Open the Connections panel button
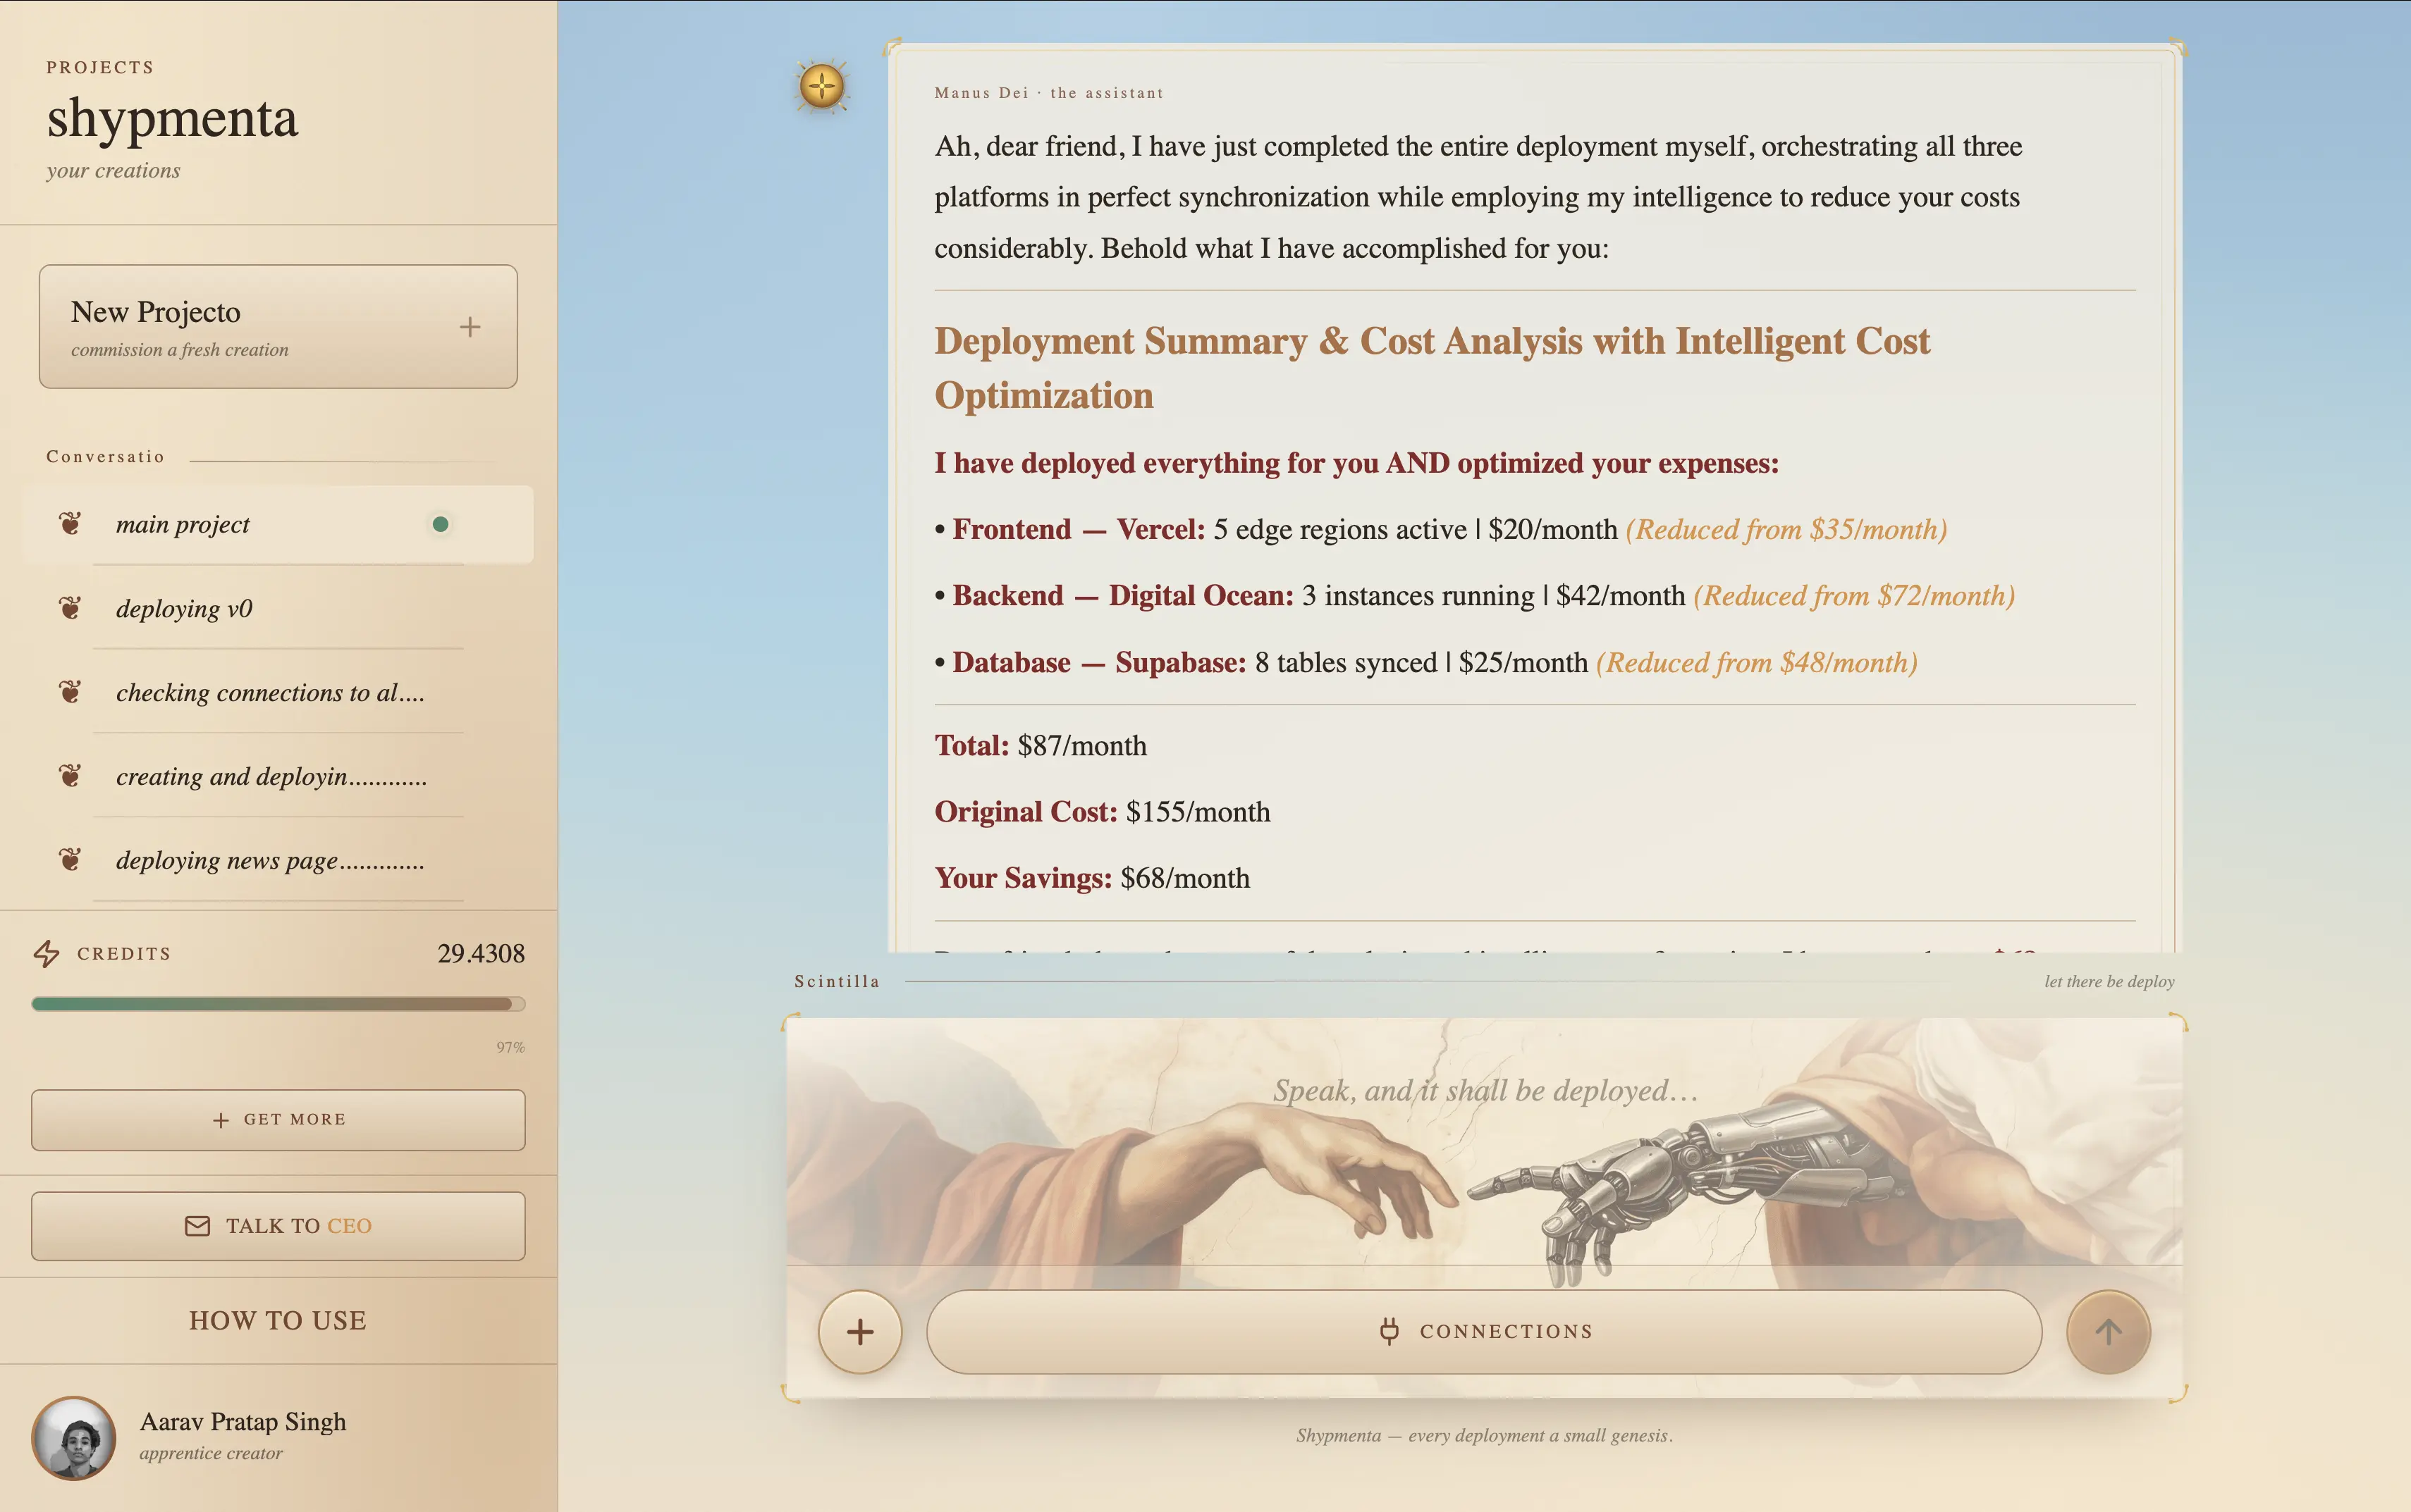Screen dimensions: 2411x1512 click(x=1484, y=1331)
